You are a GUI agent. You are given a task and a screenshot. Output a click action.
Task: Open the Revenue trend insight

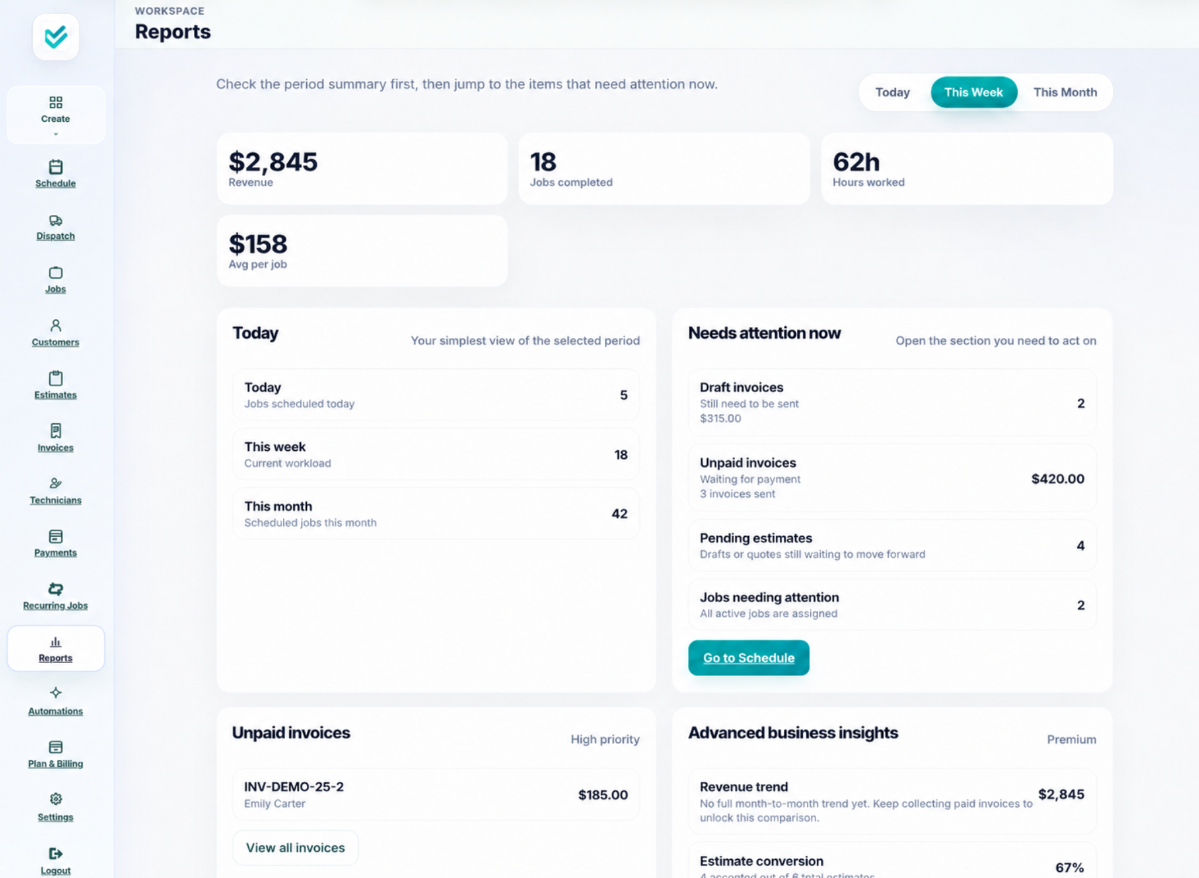pos(892,801)
